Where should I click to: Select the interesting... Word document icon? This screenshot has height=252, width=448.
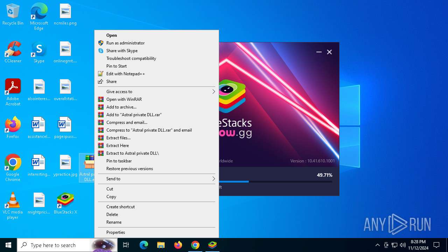pos(39,166)
